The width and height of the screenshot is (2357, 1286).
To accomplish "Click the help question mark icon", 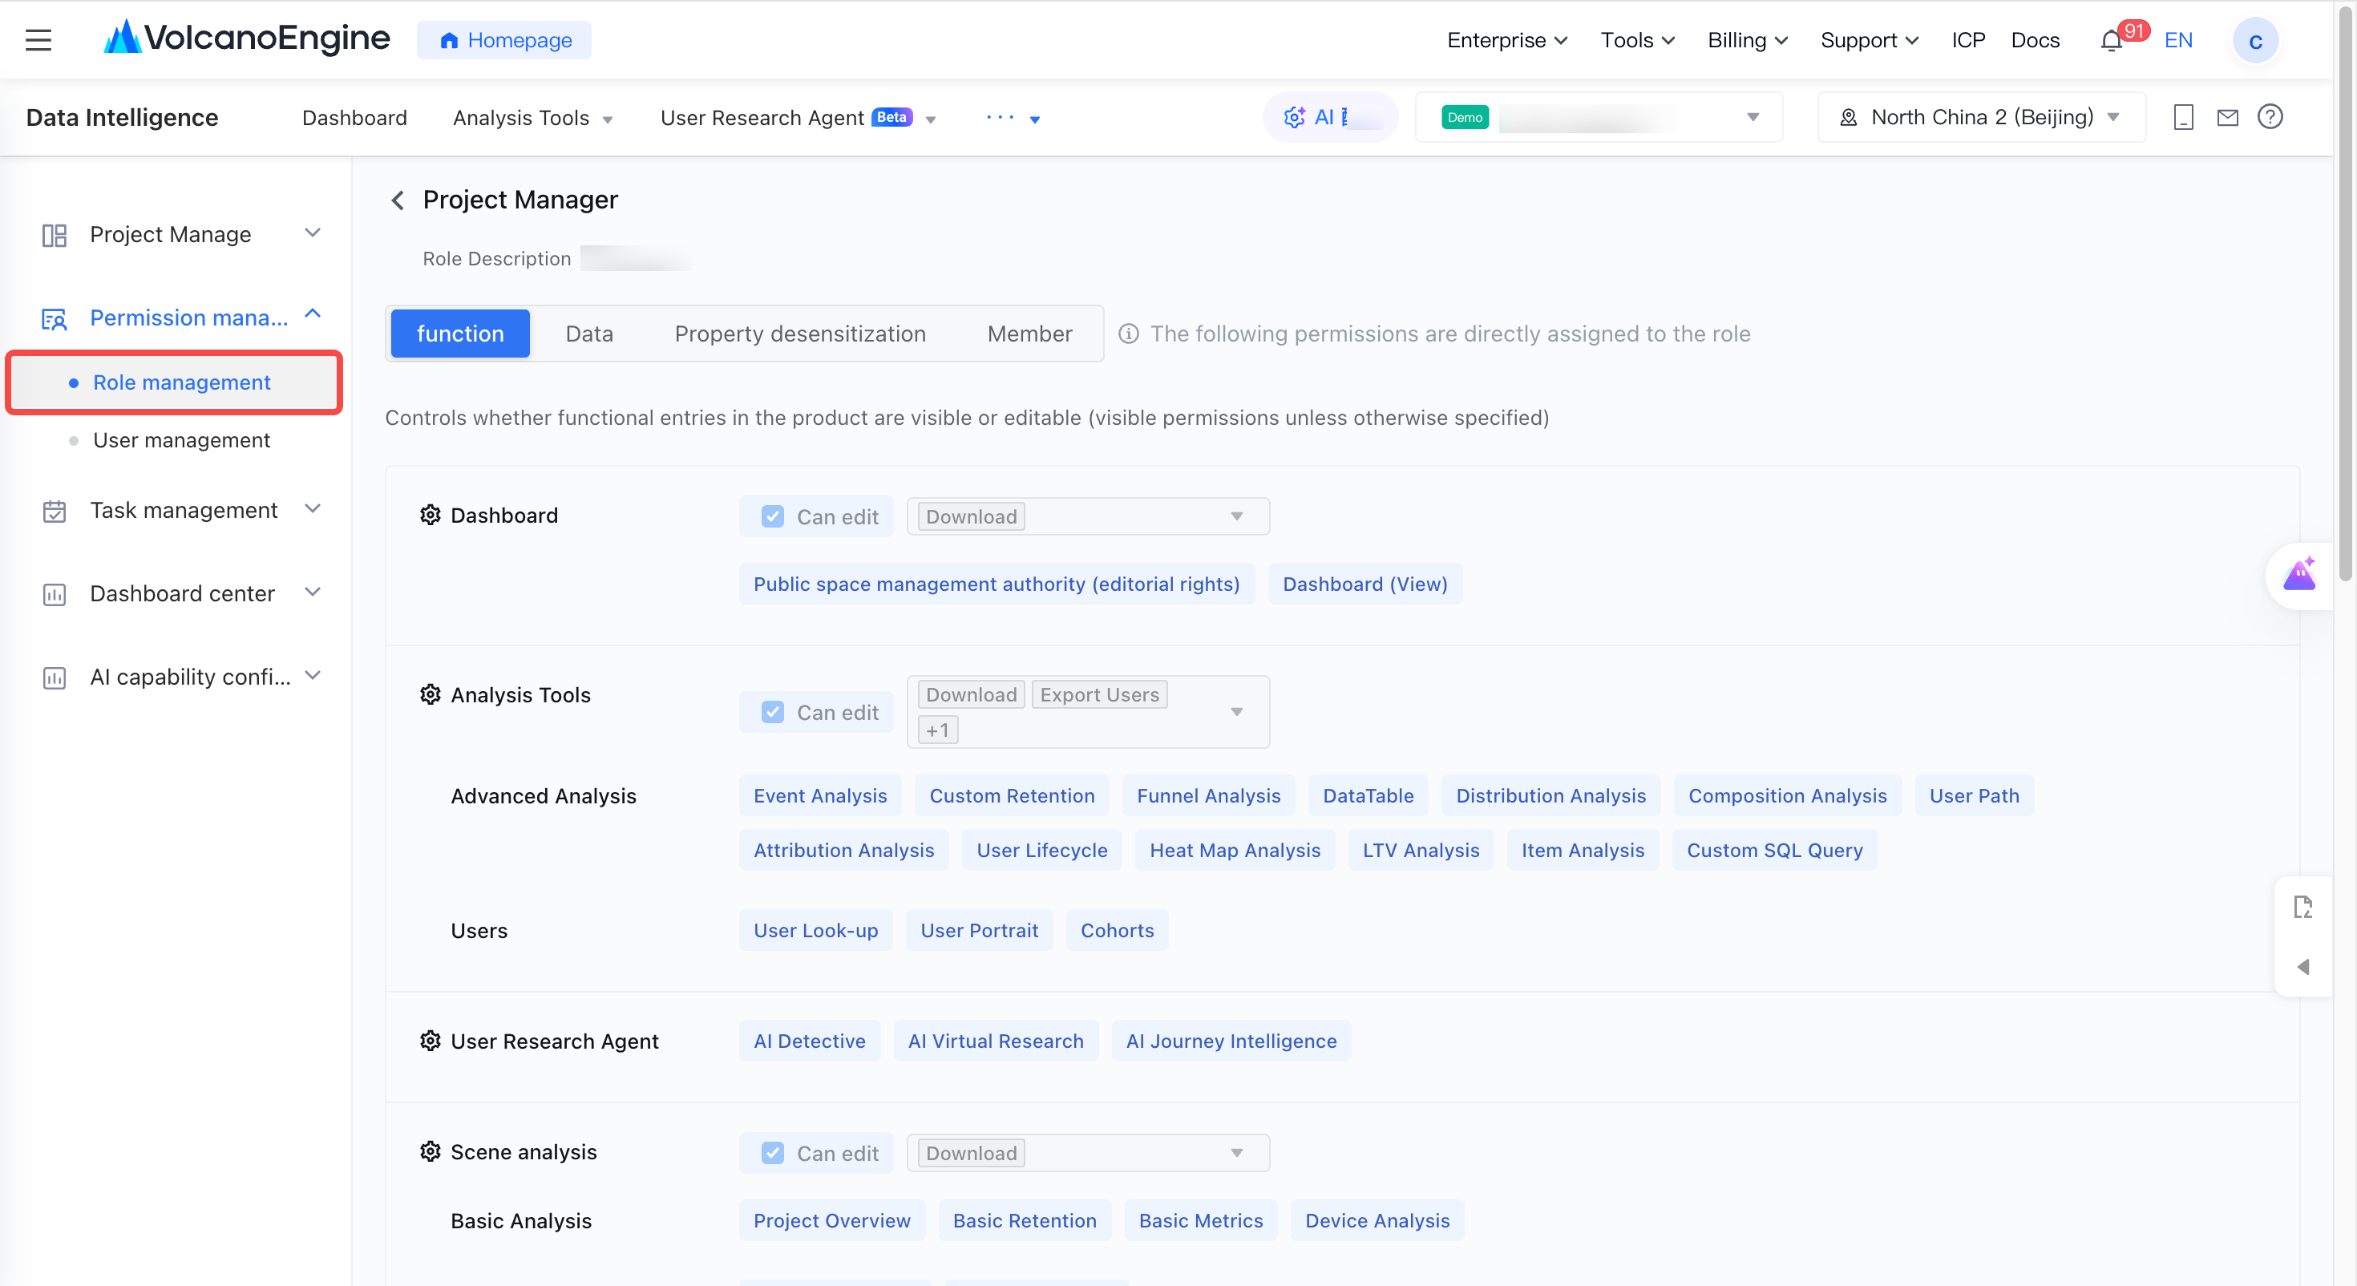I will [2270, 117].
